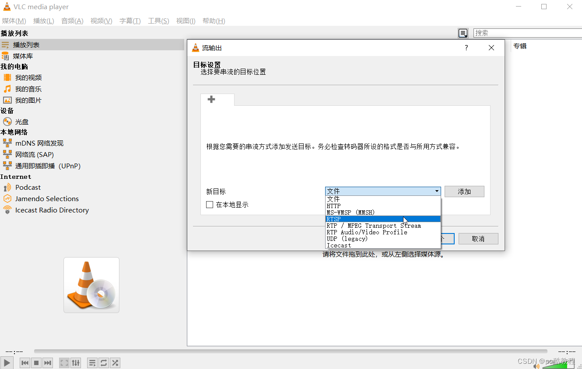Choose MS-WMSP (MMSH) destination
This screenshot has width=582, height=369.
[x=383, y=212]
